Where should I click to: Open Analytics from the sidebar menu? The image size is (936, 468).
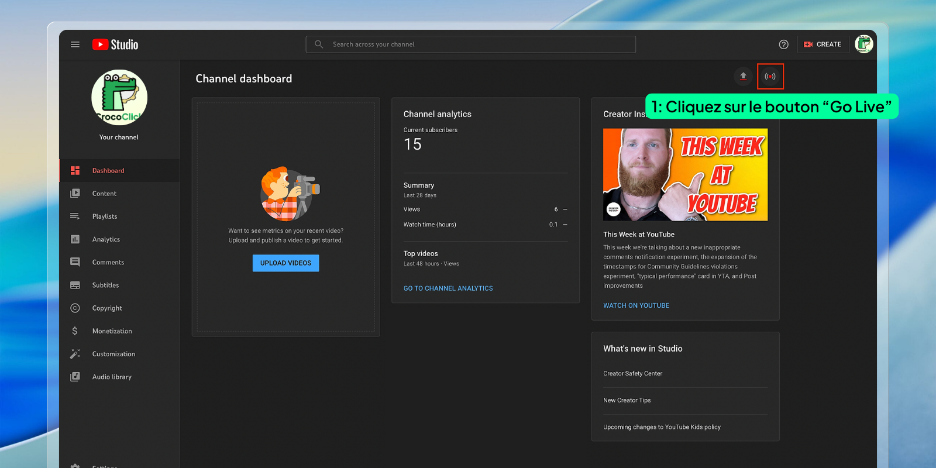(x=119, y=239)
